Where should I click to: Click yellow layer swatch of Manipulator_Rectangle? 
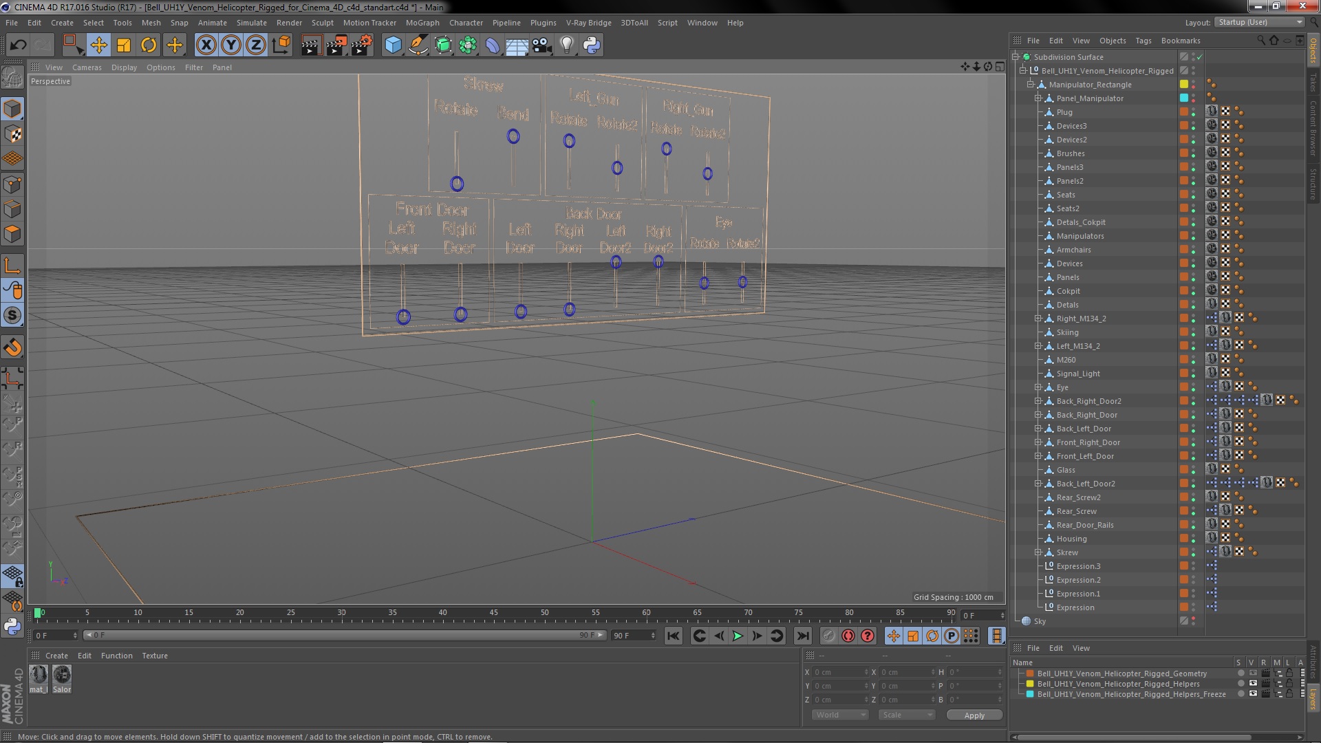(1184, 85)
